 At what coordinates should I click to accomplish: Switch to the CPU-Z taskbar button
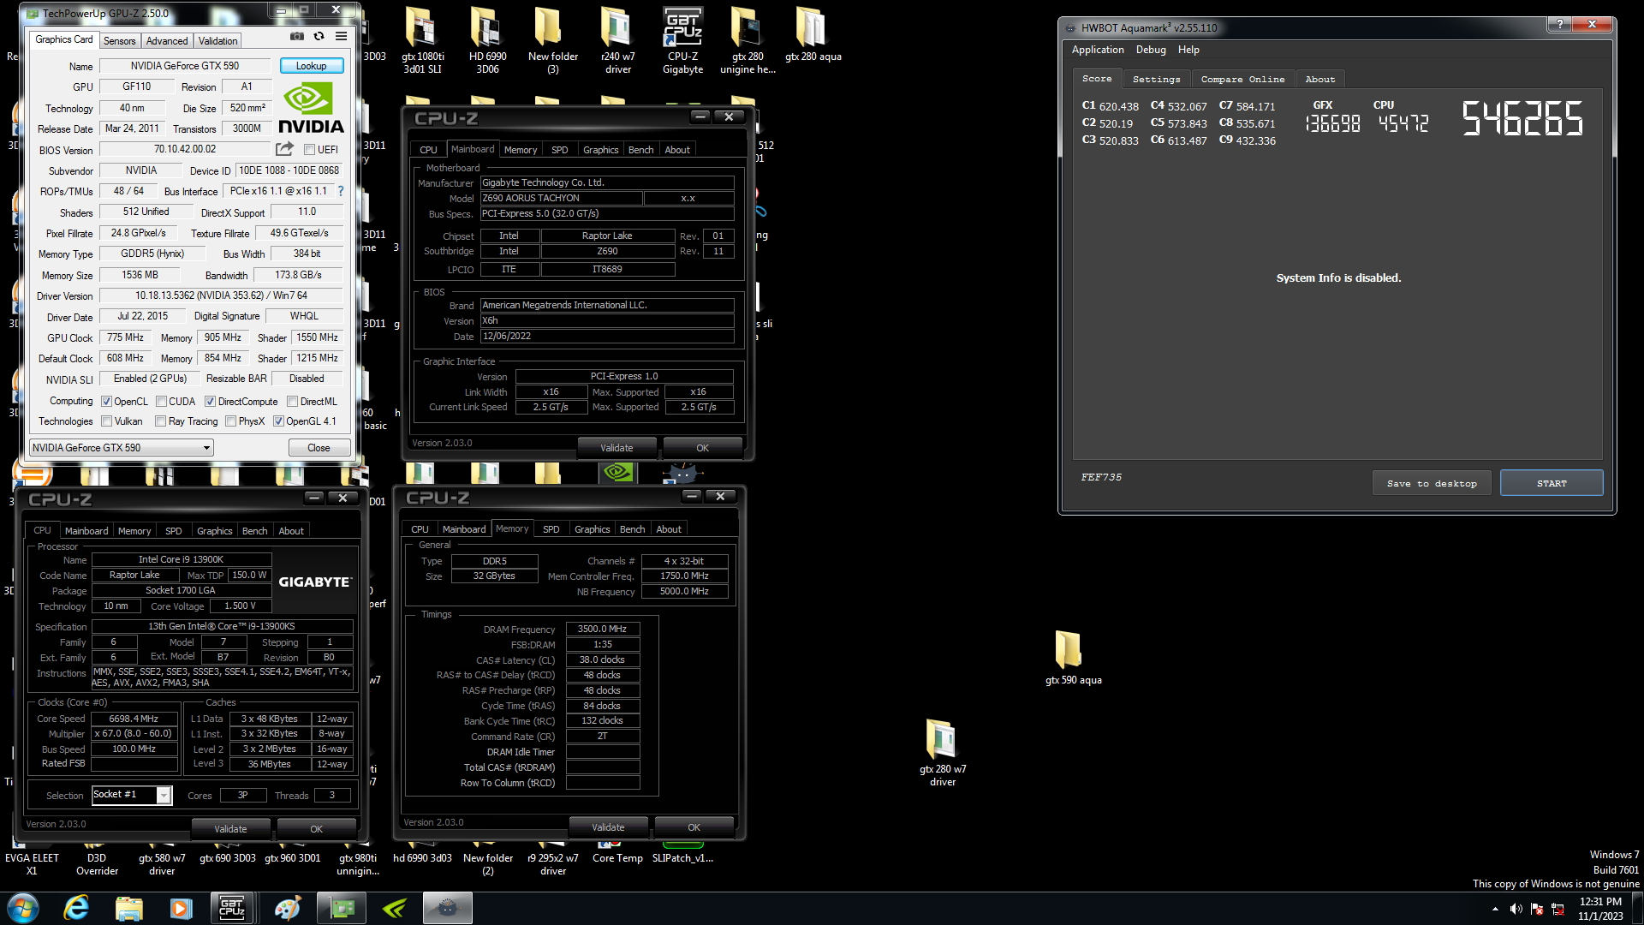[x=232, y=908]
